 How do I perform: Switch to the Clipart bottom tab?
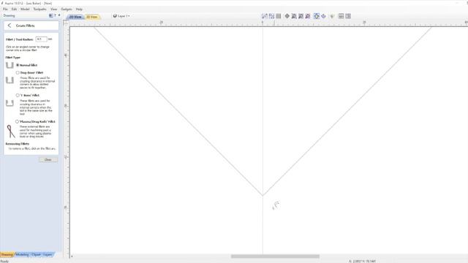pos(36,255)
